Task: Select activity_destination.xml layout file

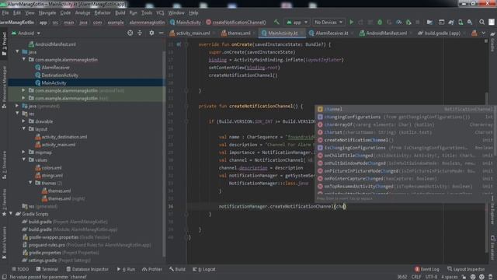Action: coord(64,137)
